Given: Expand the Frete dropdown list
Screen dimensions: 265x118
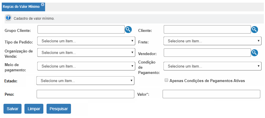Looking at the screenshot, I should pyautogui.click(x=212, y=41).
